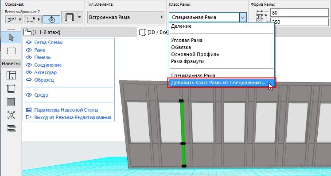Choose the curtain wall Scheme tool icon
Image resolution: width=331 pixels, height=176 pixels.
click(x=11, y=75)
